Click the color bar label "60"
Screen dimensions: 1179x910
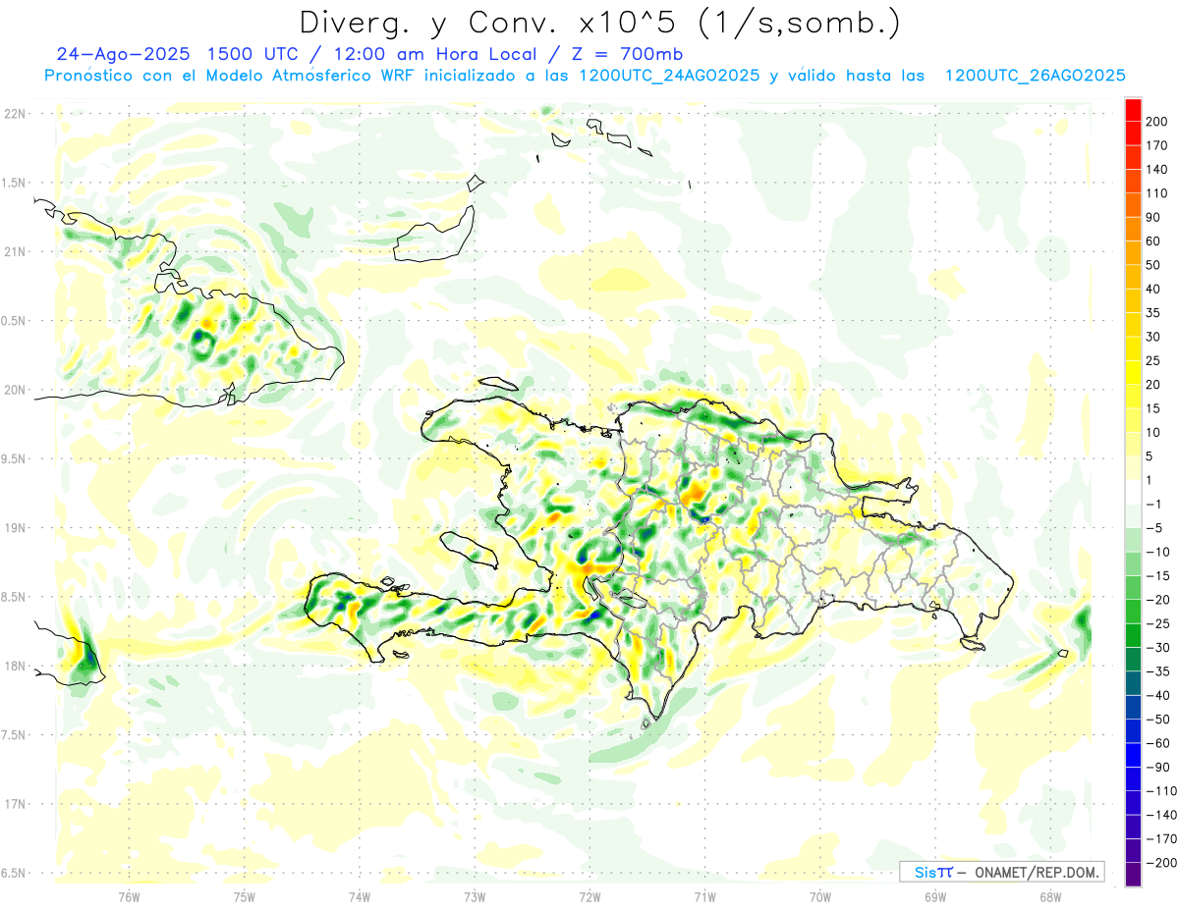tap(1153, 241)
